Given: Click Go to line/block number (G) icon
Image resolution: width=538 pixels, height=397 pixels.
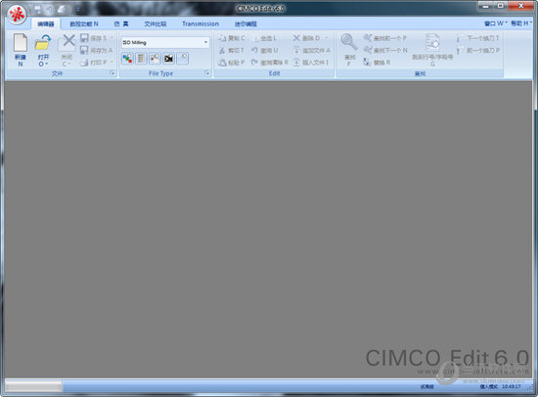Looking at the screenshot, I should 432,42.
